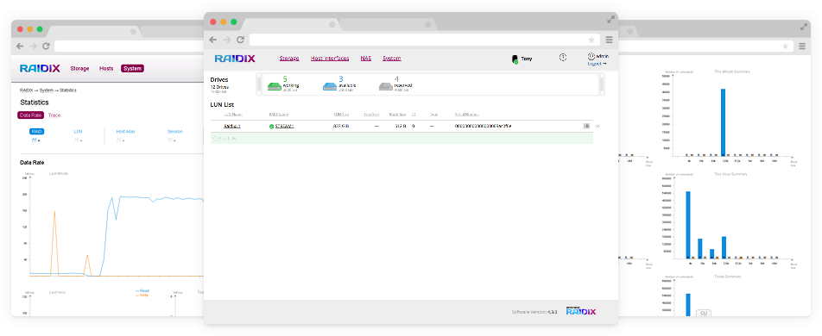Select the RAID filter pill in Statistics
Screen dimensions: 822x336
coord(36,132)
